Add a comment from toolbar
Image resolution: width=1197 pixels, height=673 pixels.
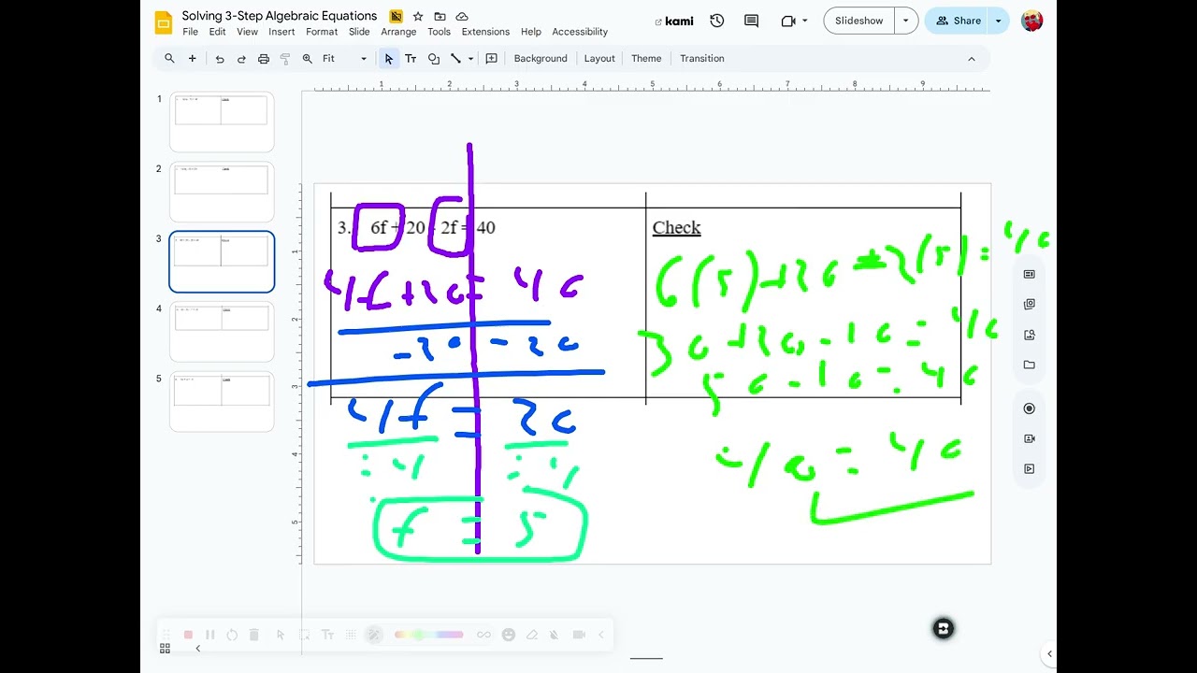[x=492, y=58]
